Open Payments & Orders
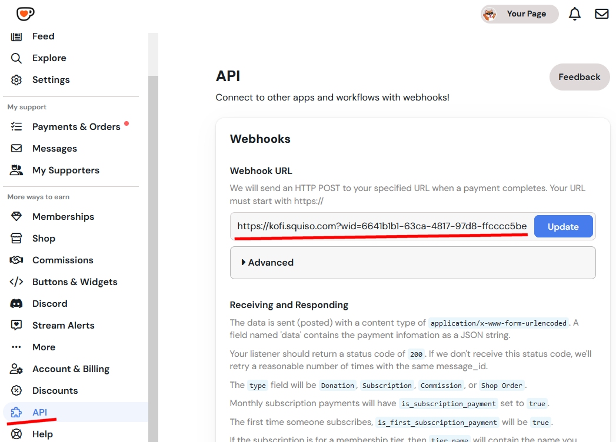 coord(76,127)
